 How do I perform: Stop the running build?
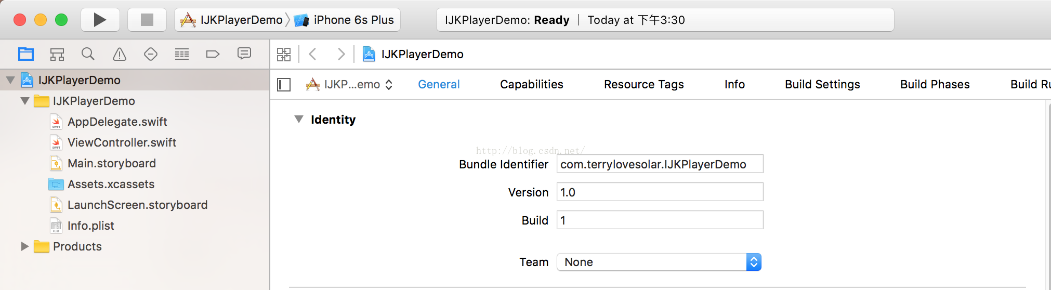[147, 20]
